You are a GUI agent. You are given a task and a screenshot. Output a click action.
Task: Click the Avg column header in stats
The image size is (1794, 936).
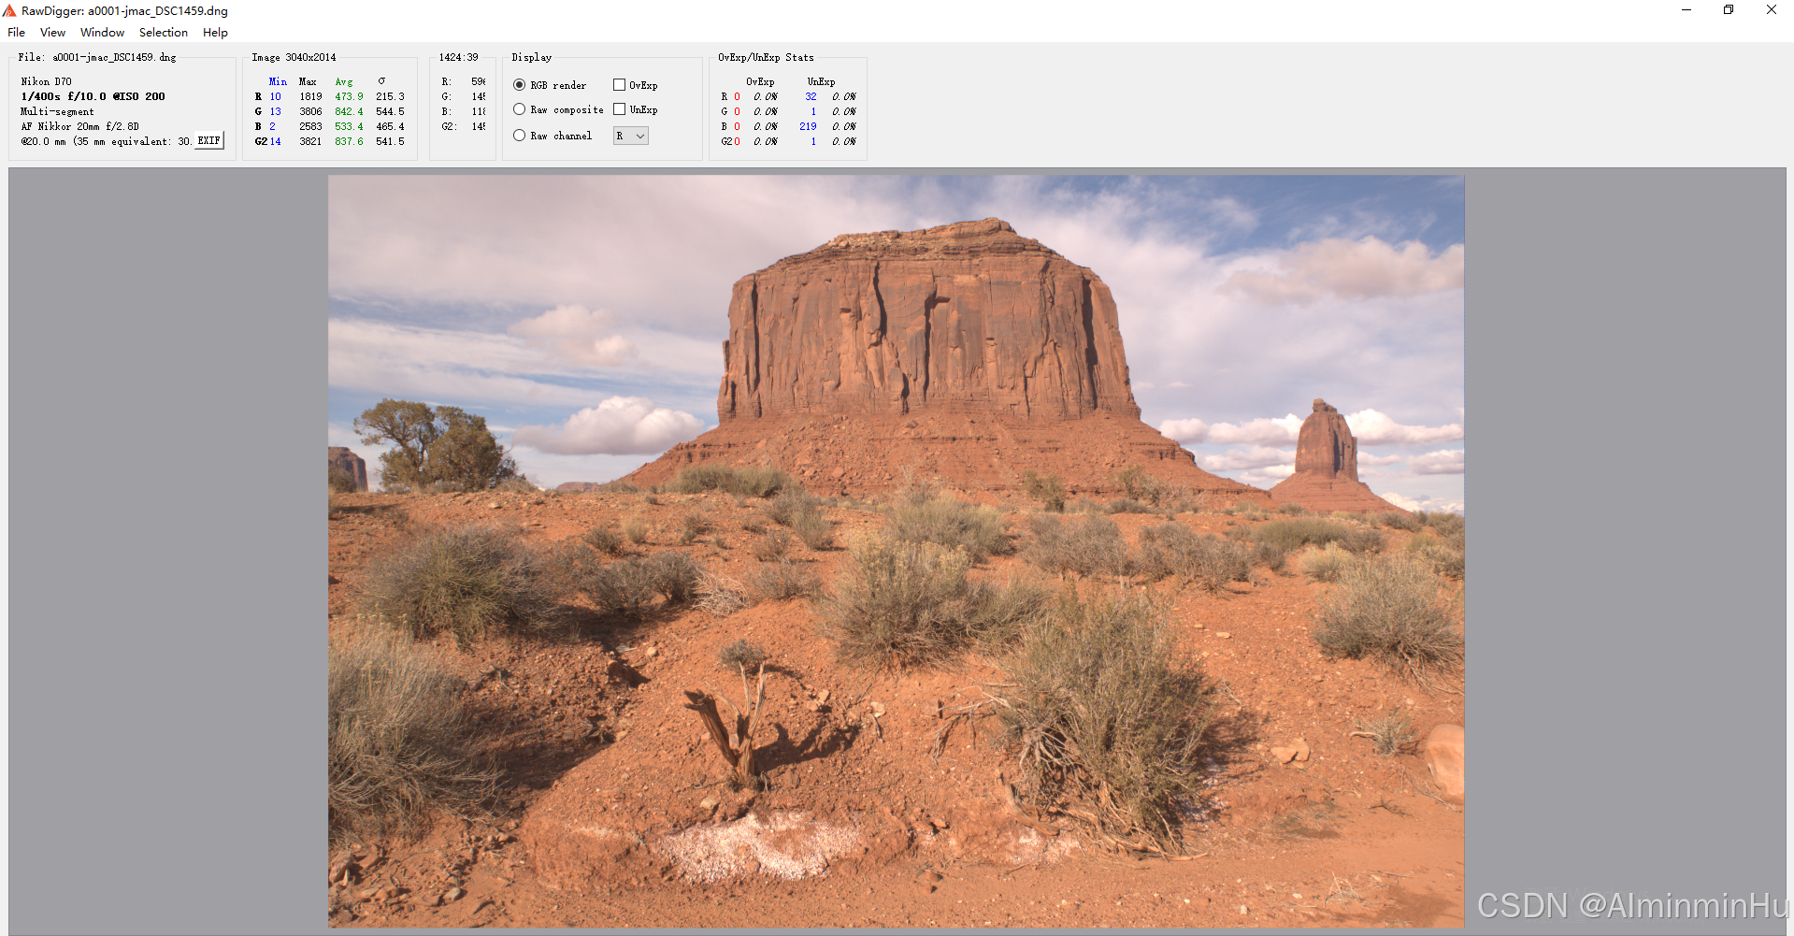tap(344, 81)
